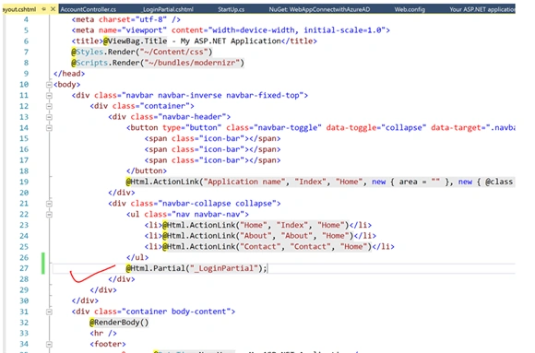Click @ViewBag.Title in the title tag

pos(135,41)
